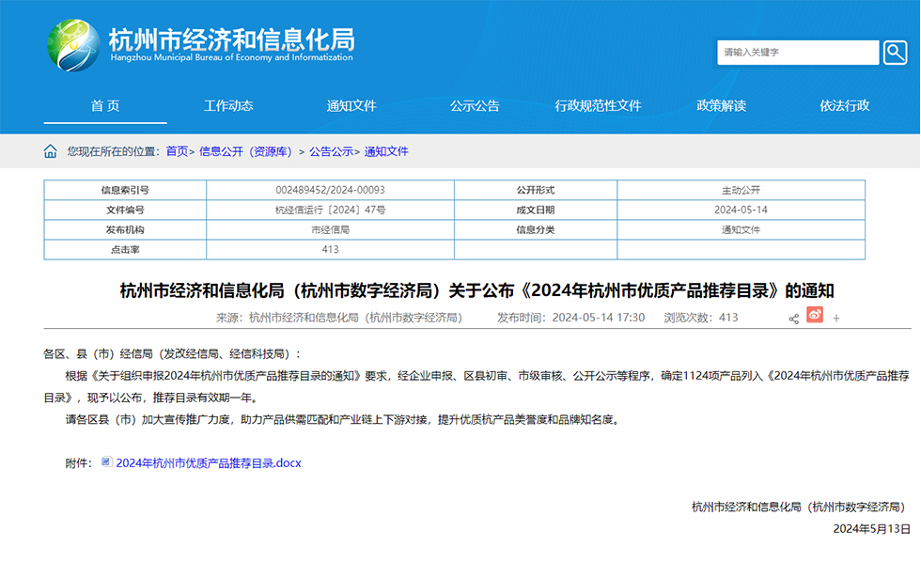Click the share icon beside view count

click(794, 319)
